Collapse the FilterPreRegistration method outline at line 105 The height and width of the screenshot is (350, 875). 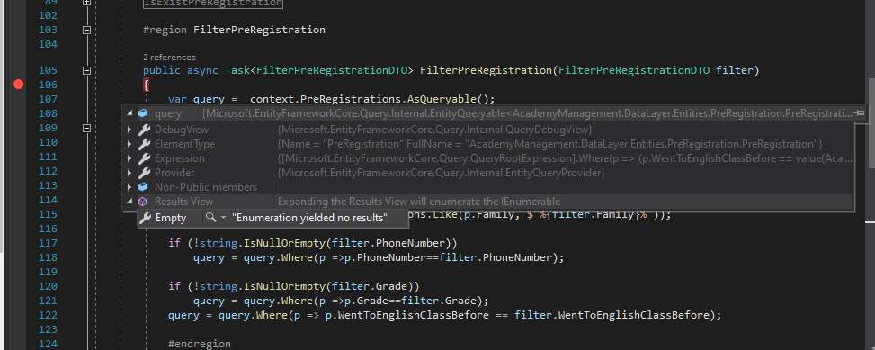86,70
